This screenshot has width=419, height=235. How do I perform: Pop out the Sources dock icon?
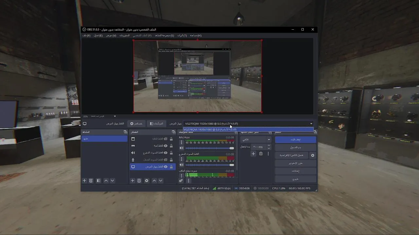point(173,132)
